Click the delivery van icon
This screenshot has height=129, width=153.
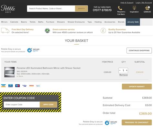pyautogui.click(x=5, y=31)
